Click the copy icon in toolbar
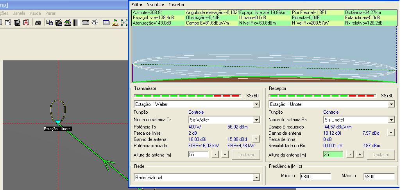This screenshot has height=190, width=401. [x=50, y=23]
